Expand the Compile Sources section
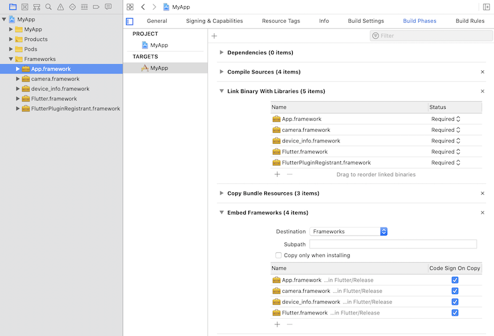The image size is (494, 336). click(222, 72)
